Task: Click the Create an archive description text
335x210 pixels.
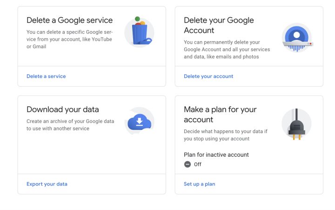Action: pos(70,125)
